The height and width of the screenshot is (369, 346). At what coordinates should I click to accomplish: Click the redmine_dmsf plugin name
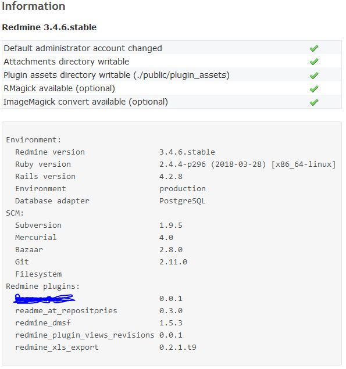[x=43, y=323]
